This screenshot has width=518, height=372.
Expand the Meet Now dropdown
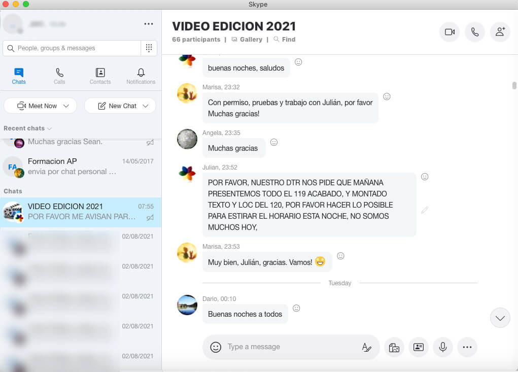(x=66, y=106)
